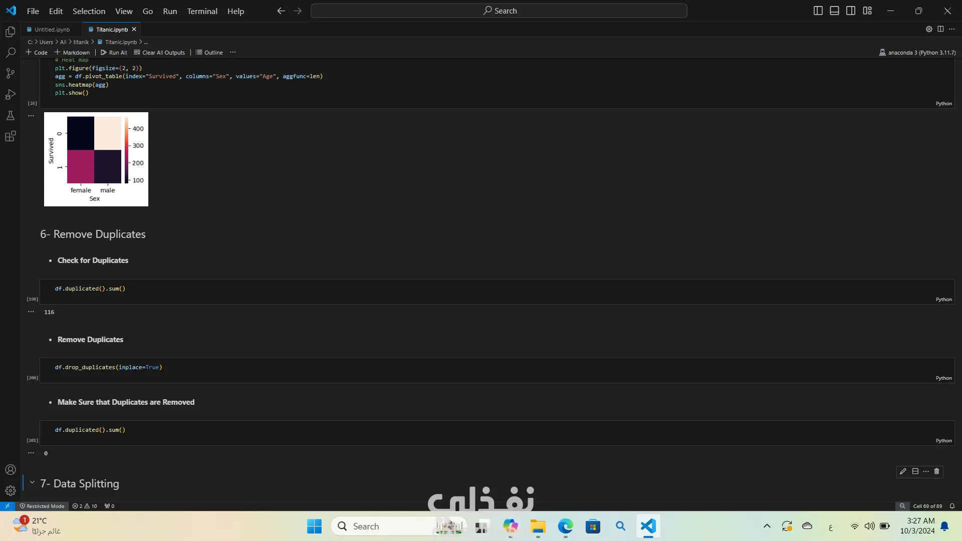
Task: Open more actions for heatmap output
Action: 31,116
